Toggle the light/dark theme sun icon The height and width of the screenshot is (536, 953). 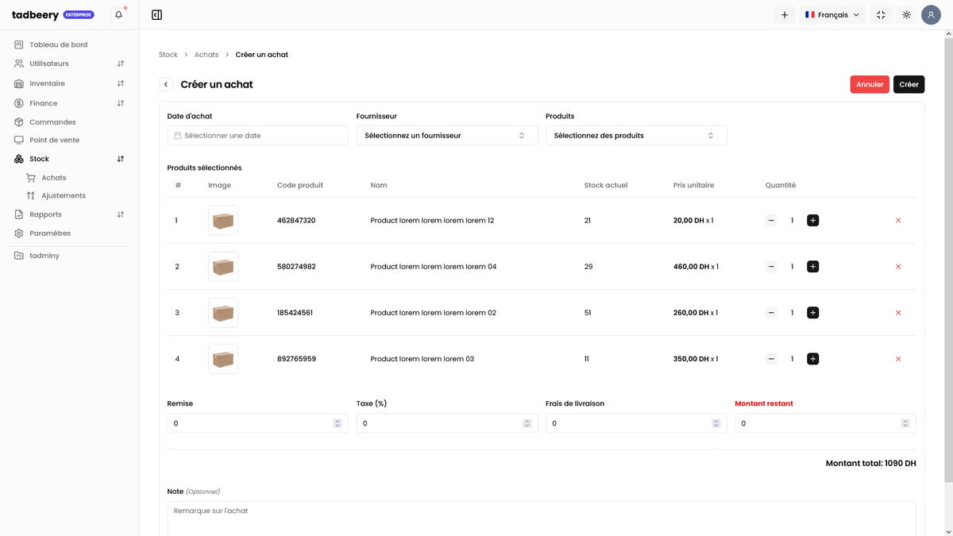point(906,14)
